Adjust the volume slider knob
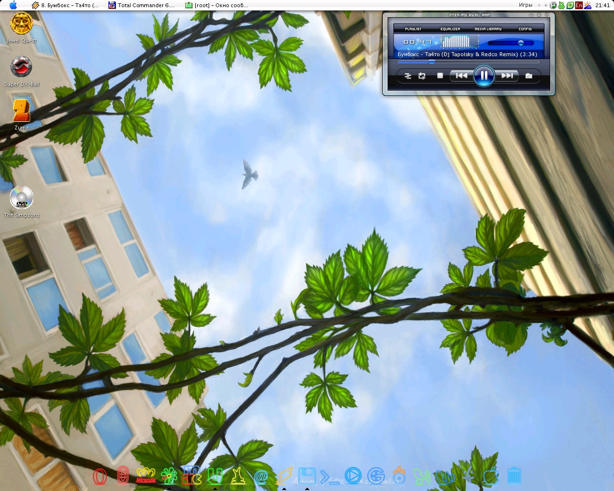This screenshot has height=491, width=614. [x=521, y=43]
